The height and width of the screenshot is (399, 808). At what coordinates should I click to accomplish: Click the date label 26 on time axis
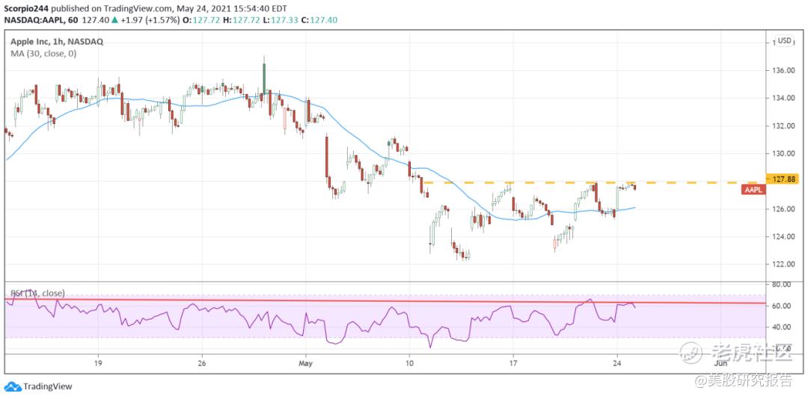tap(202, 362)
